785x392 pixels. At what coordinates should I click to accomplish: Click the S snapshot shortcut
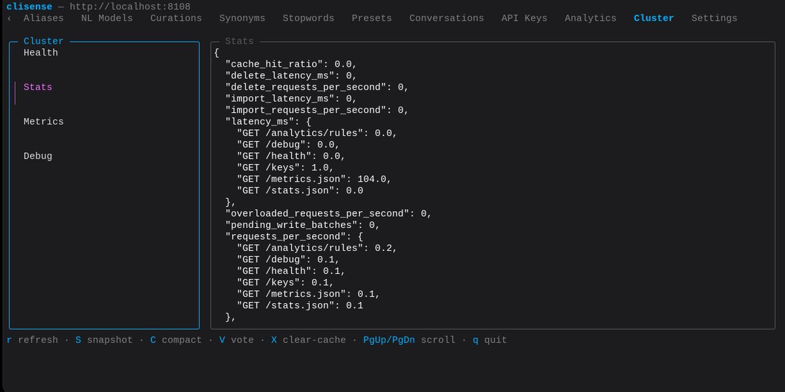click(104, 340)
